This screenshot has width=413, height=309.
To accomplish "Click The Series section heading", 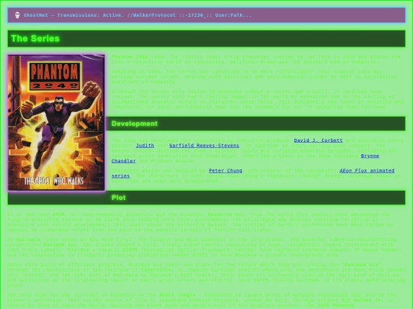I will pos(35,39).
